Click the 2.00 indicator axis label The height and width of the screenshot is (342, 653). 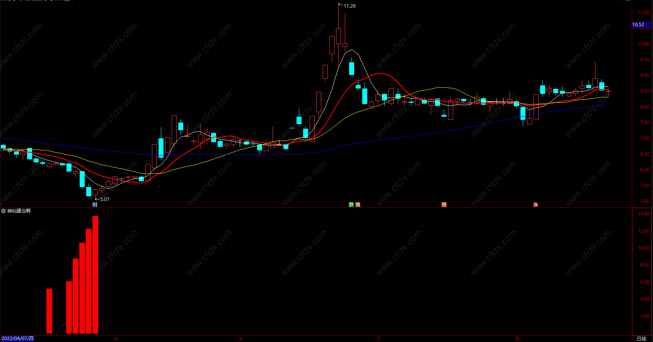click(x=645, y=316)
